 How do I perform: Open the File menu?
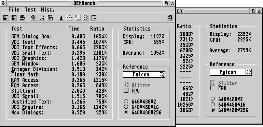(x=14, y=10)
